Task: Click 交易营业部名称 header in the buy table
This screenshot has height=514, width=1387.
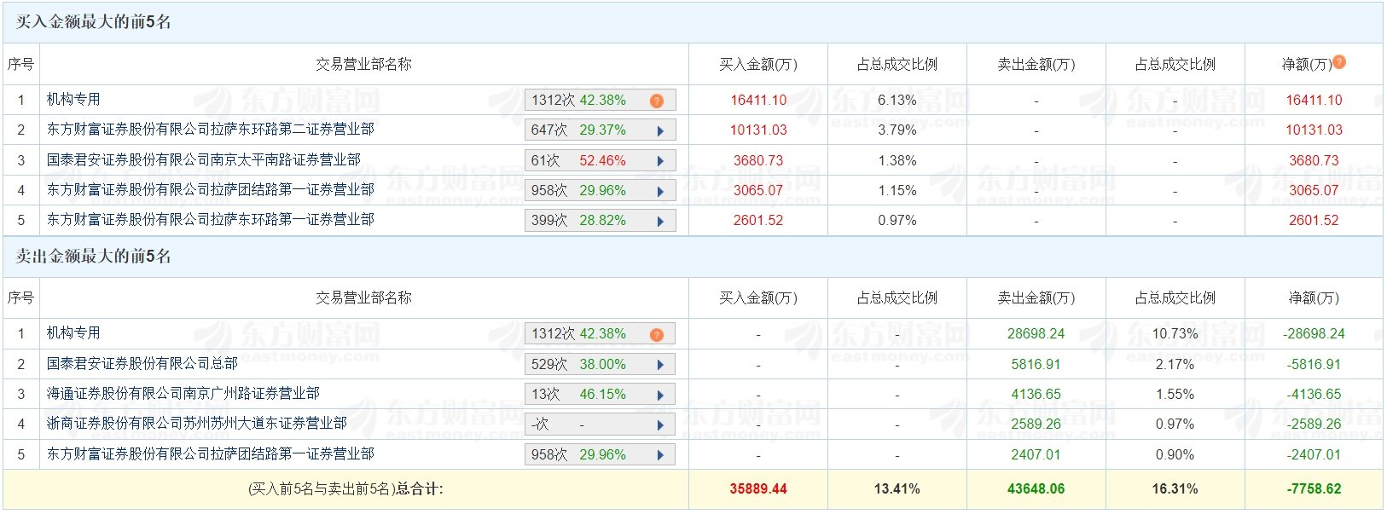Action: [363, 64]
